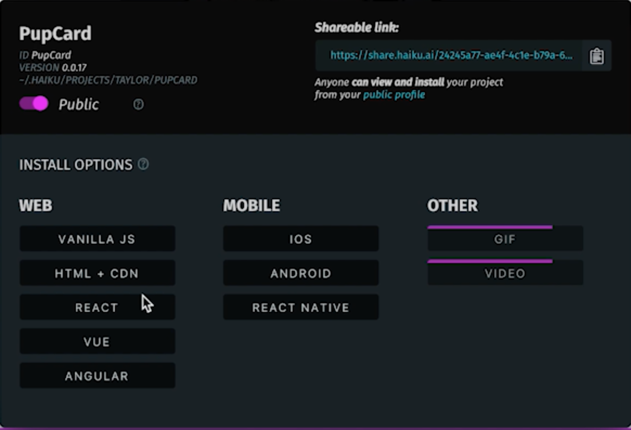Click the shareable link URL field
Viewport: 631px width, 430px height.
coord(450,56)
